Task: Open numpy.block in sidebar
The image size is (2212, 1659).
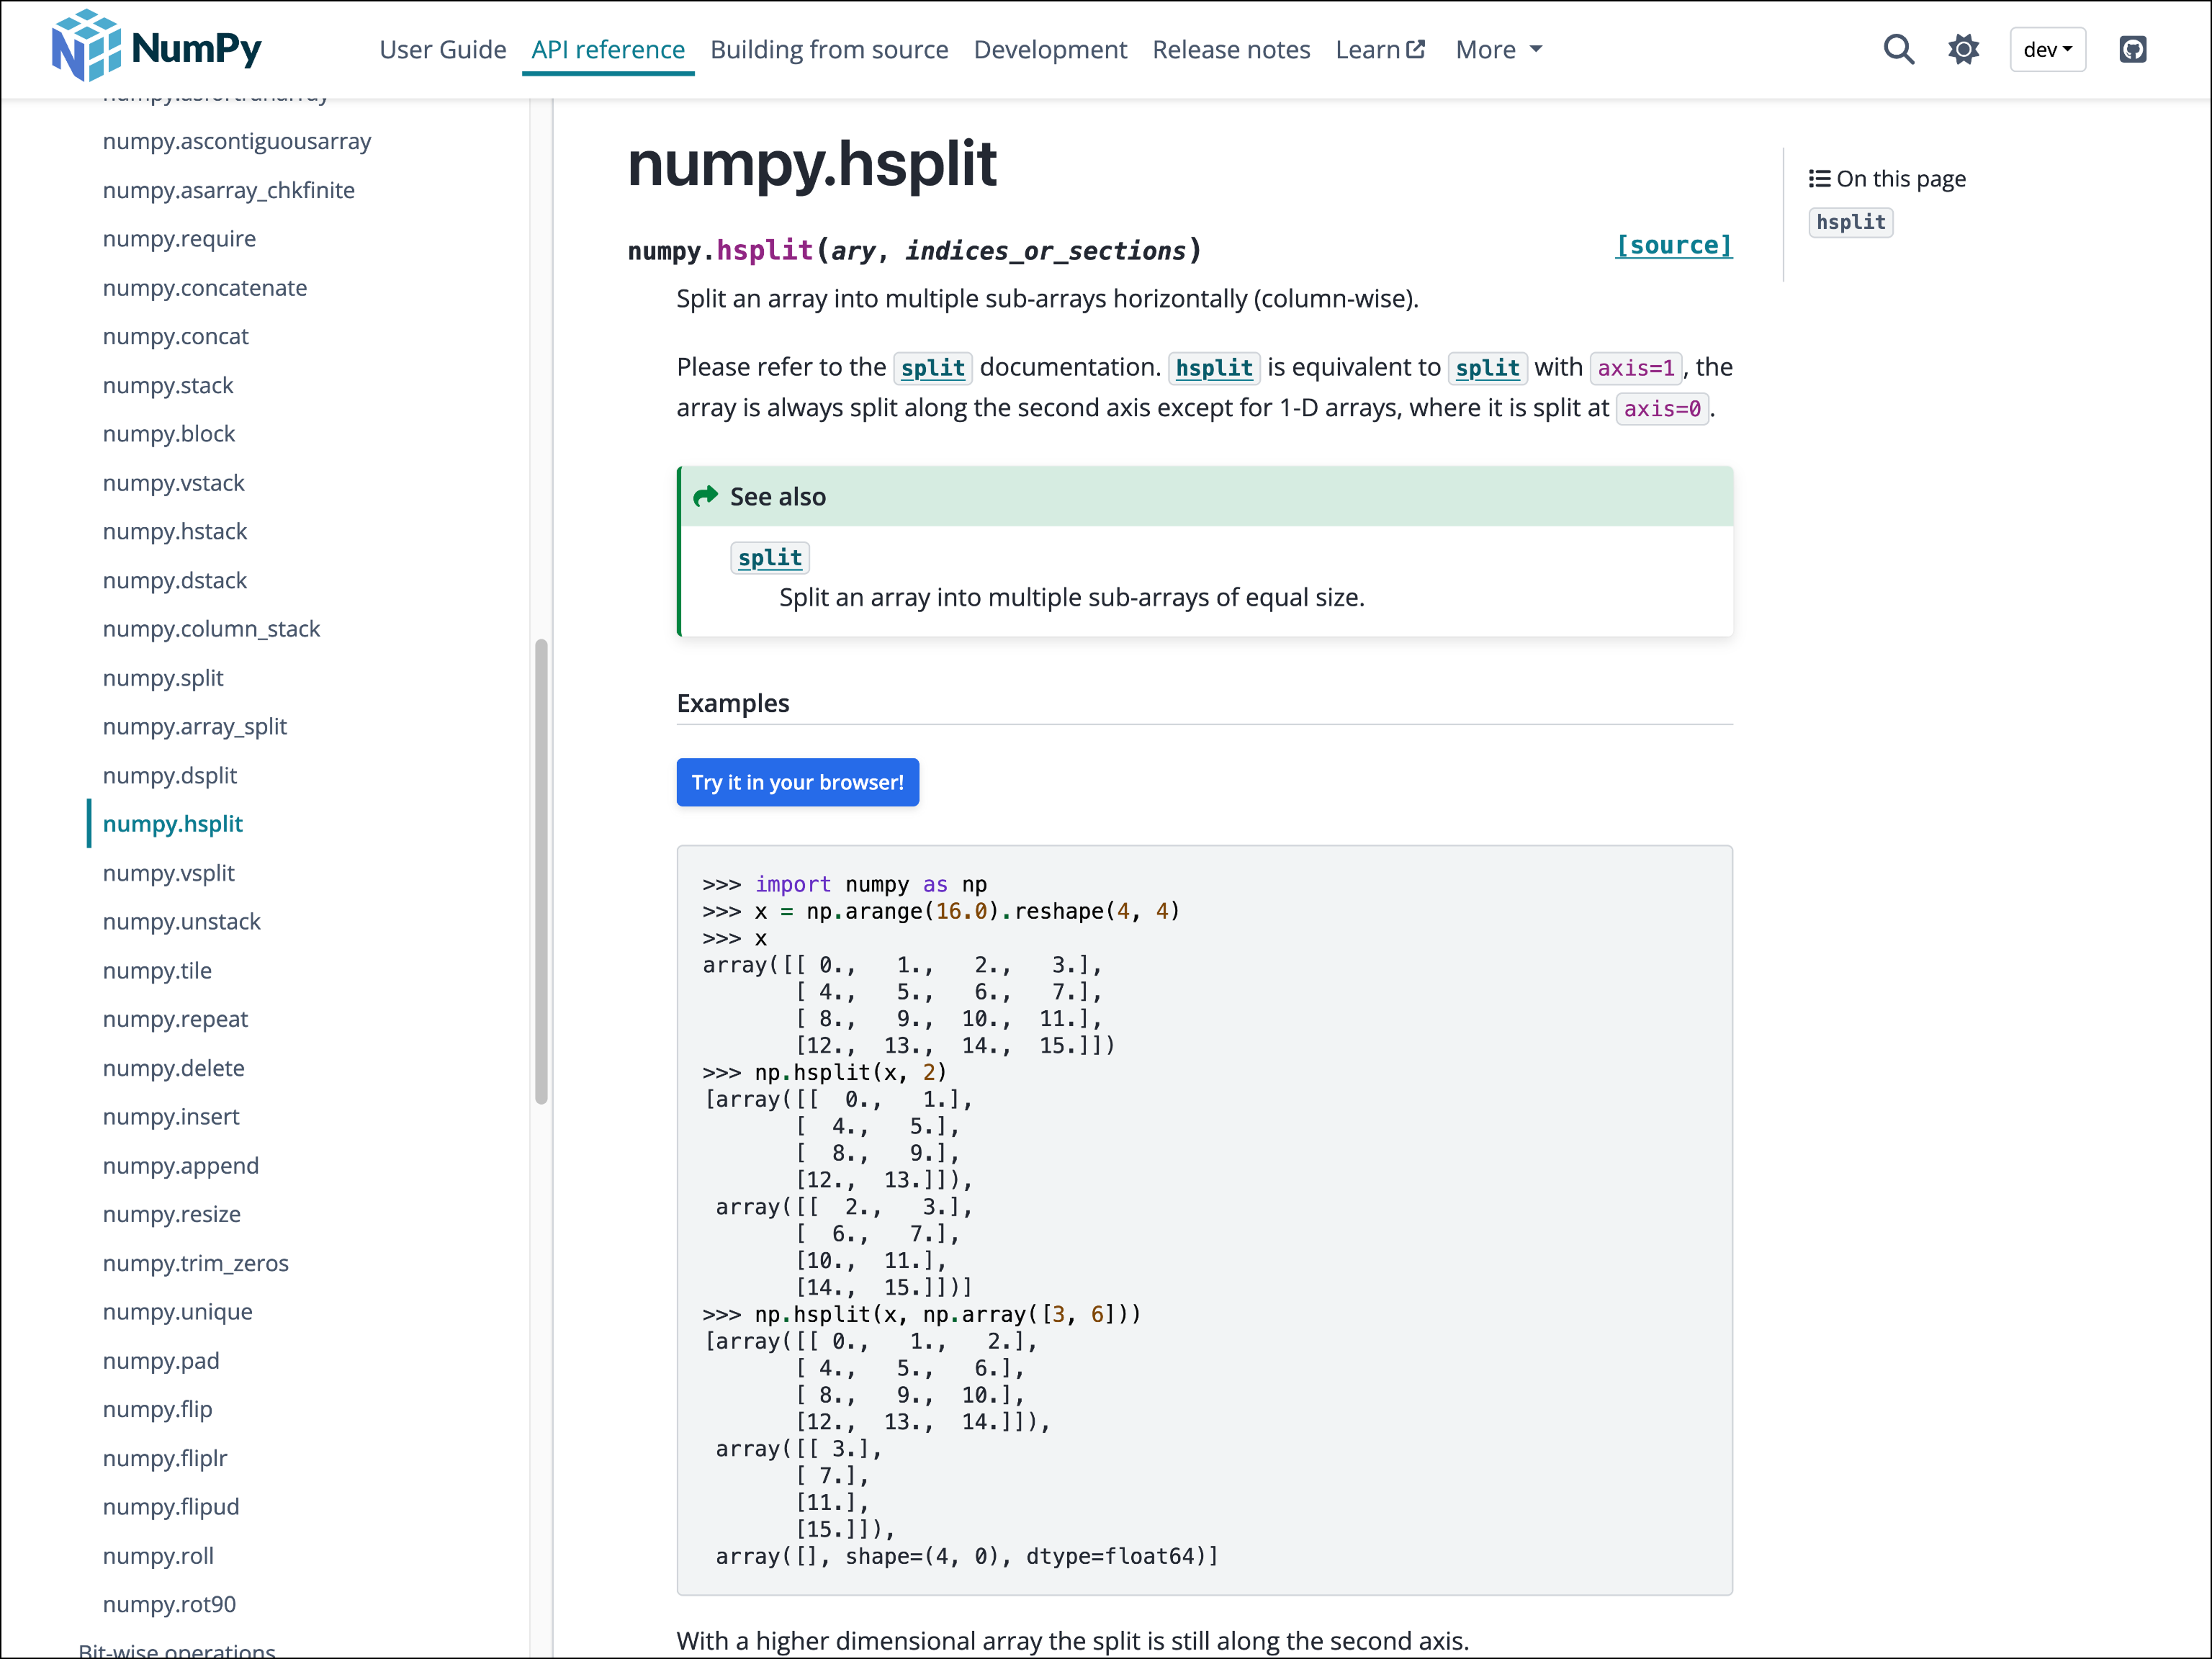Action: tap(169, 434)
